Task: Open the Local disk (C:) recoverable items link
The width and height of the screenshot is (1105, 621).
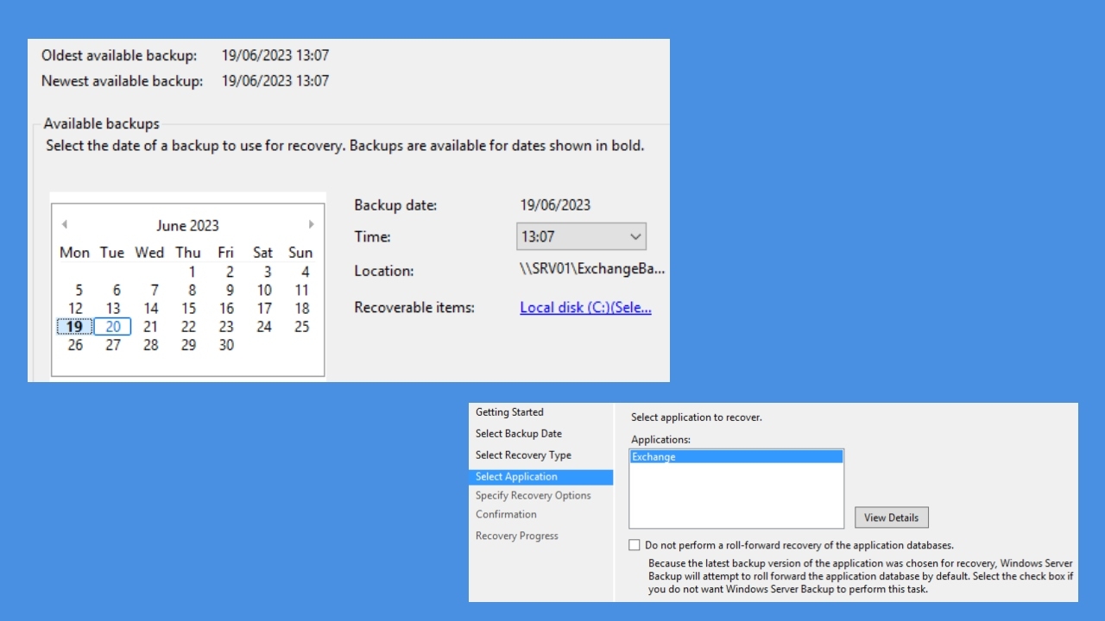Action: [585, 307]
